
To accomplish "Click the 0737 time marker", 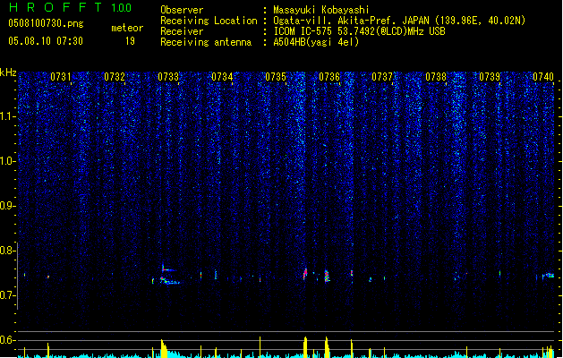I will (x=382, y=77).
